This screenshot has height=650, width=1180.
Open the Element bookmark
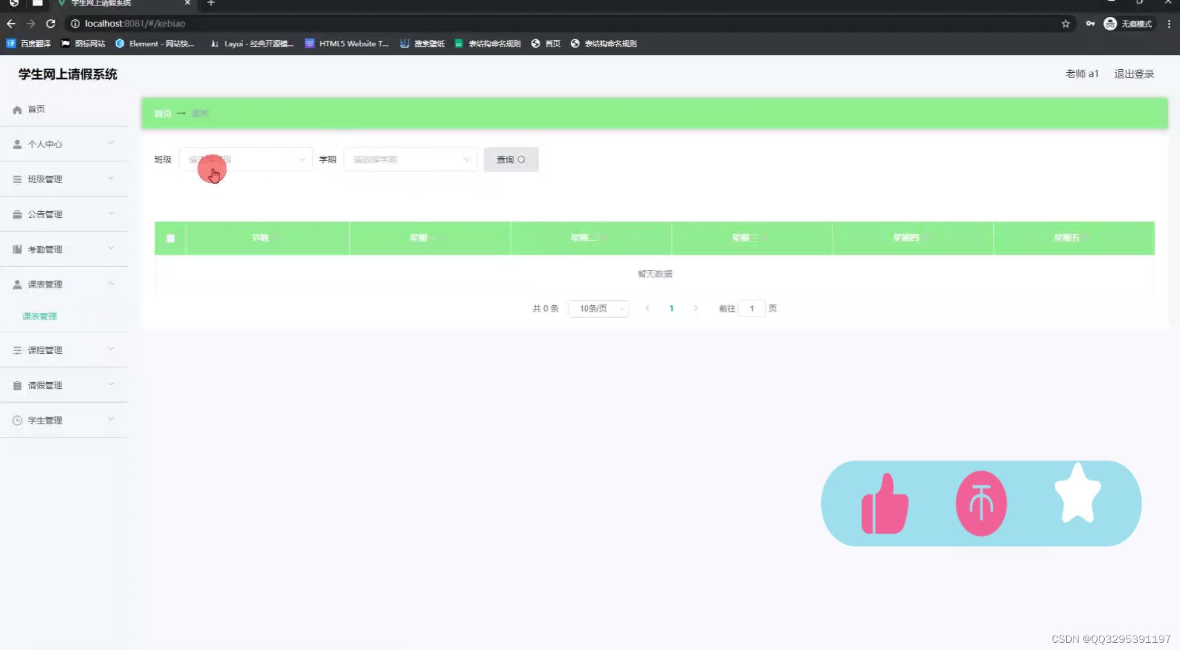pos(155,43)
